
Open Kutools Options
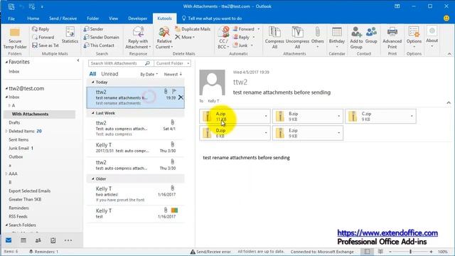[414, 38]
